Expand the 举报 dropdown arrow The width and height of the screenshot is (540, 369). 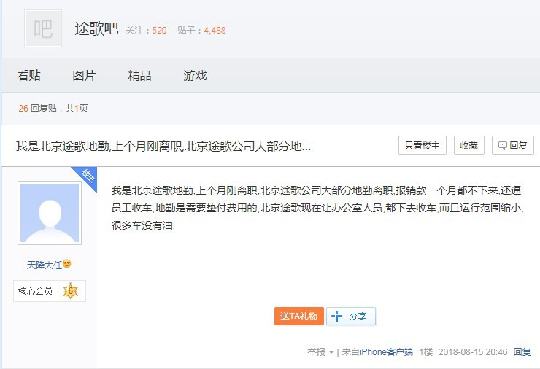click(331, 352)
